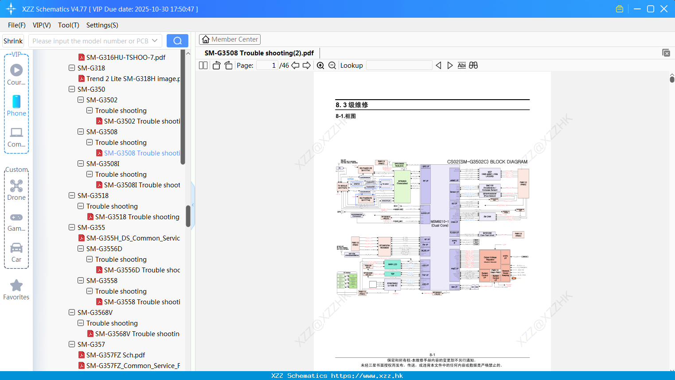Click the PDF viewer vertical scrollbar thumb
675x380 pixels.
672,79
